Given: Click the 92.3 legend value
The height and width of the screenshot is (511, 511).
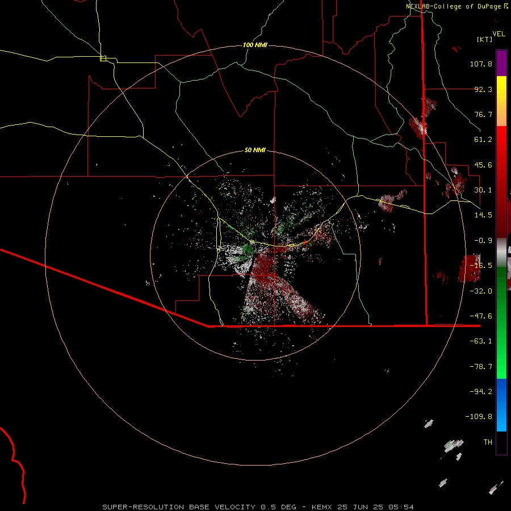Looking at the screenshot, I should point(483,89).
